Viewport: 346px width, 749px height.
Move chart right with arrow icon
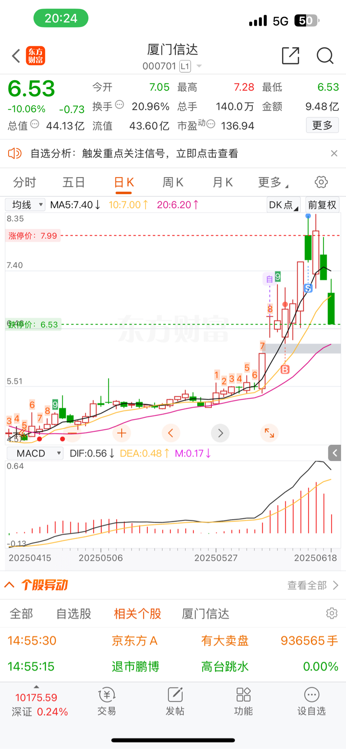coord(220,433)
